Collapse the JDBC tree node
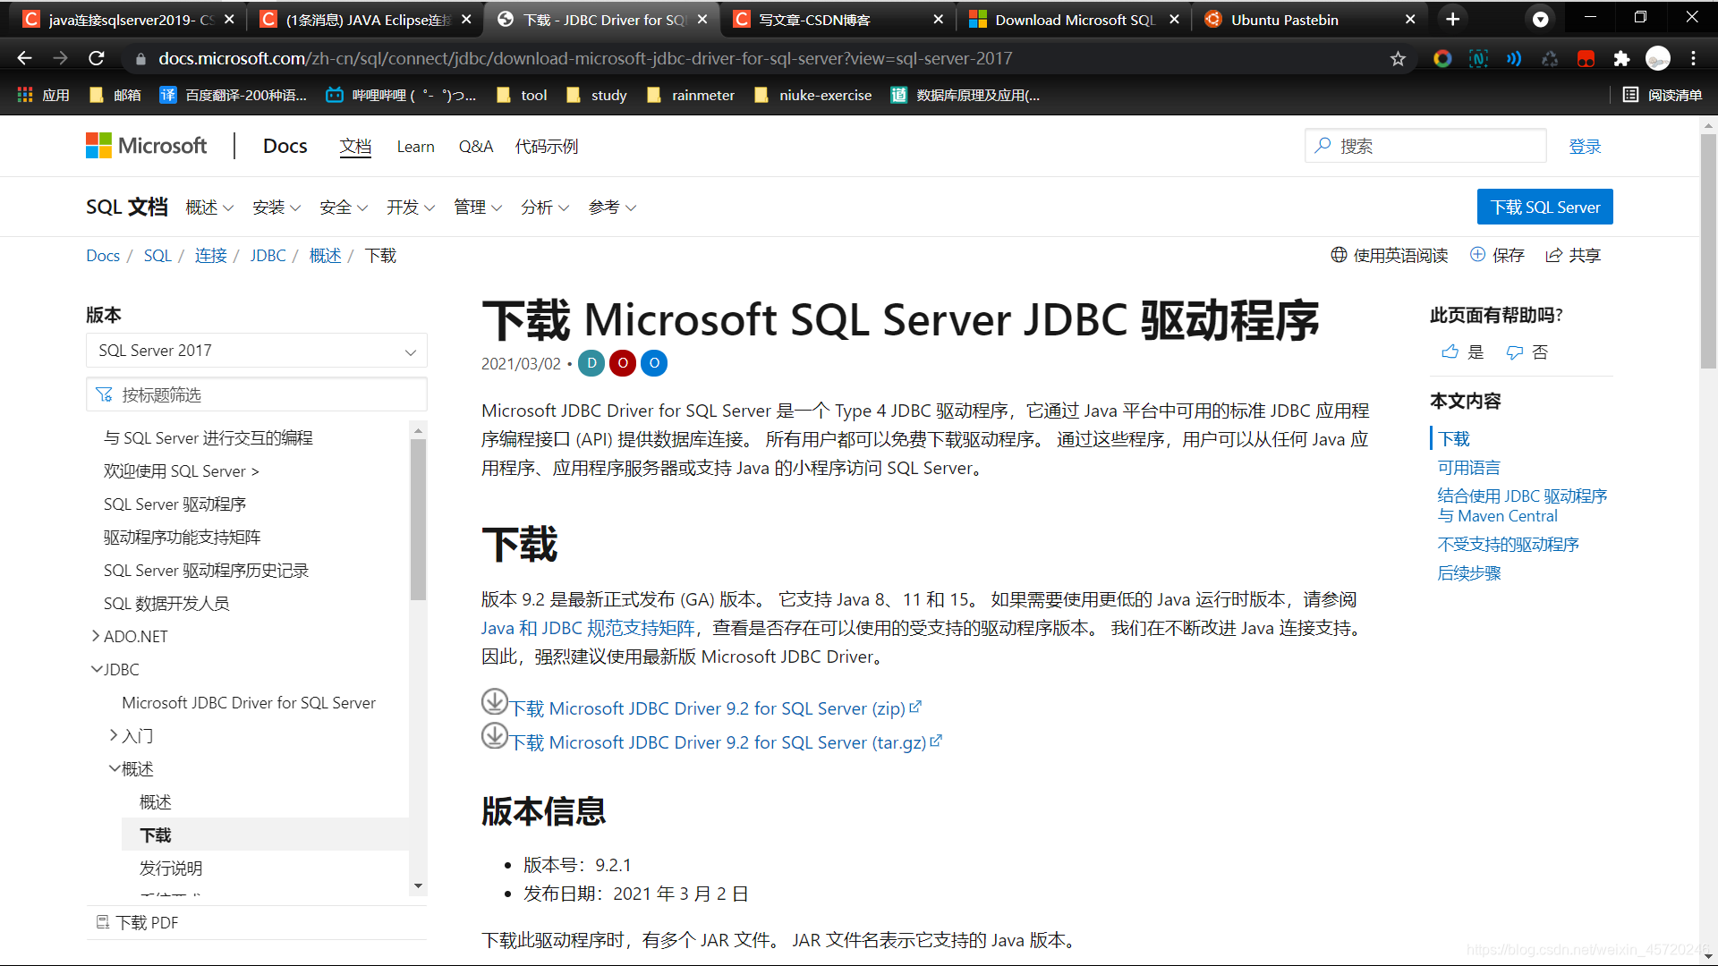The height and width of the screenshot is (966, 1718). point(97,669)
